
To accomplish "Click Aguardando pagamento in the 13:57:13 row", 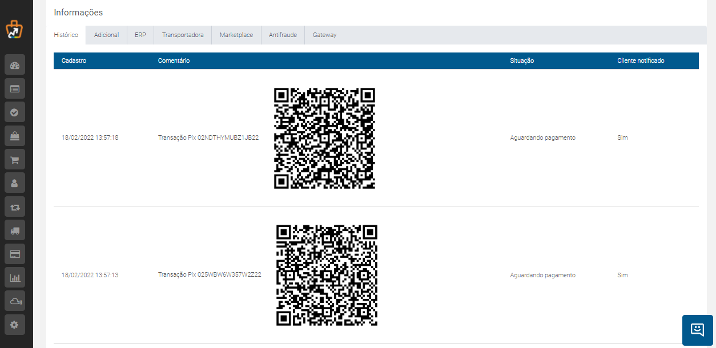I will coord(542,275).
